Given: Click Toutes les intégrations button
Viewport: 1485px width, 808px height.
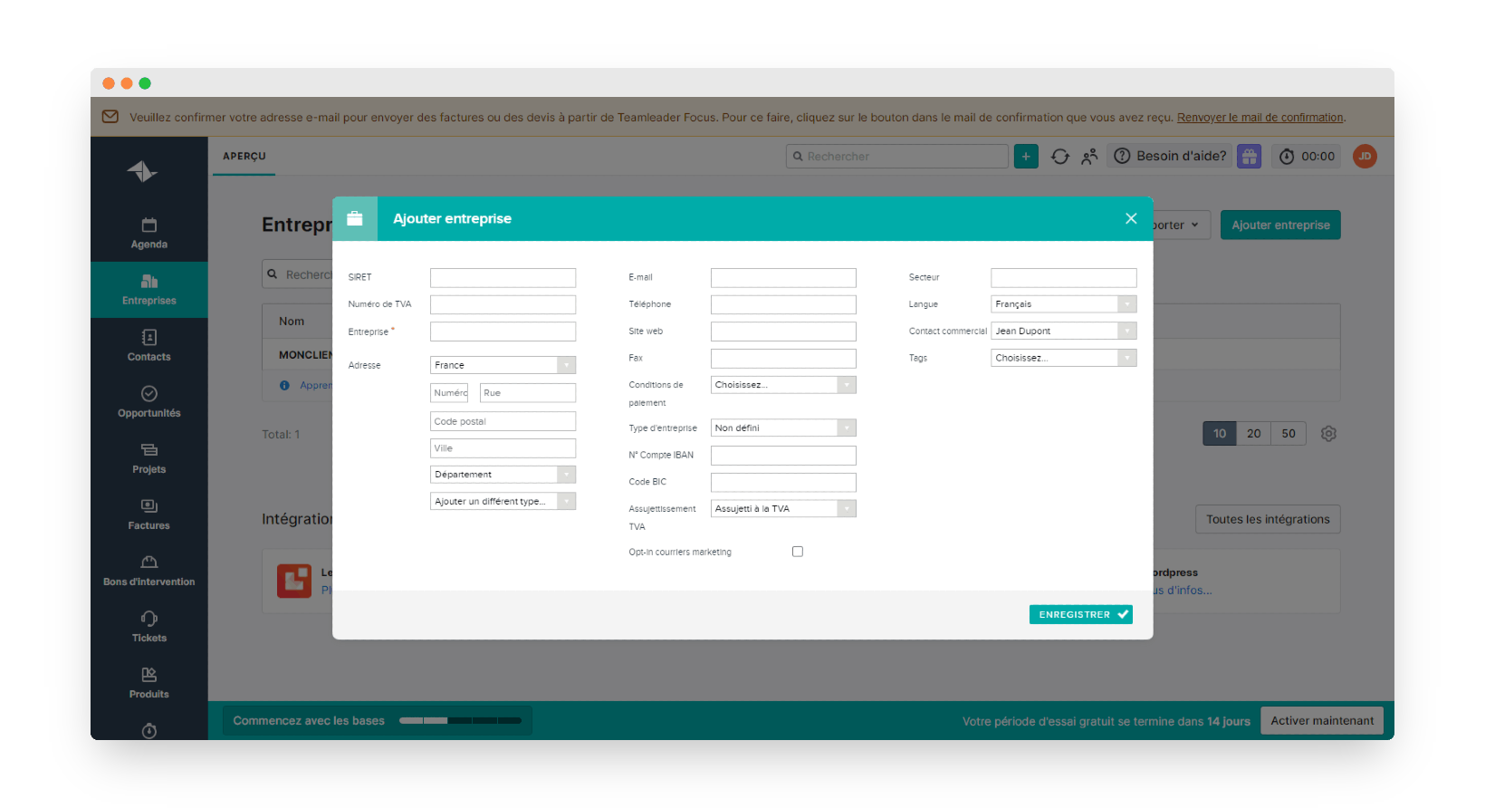Looking at the screenshot, I should (1268, 519).
